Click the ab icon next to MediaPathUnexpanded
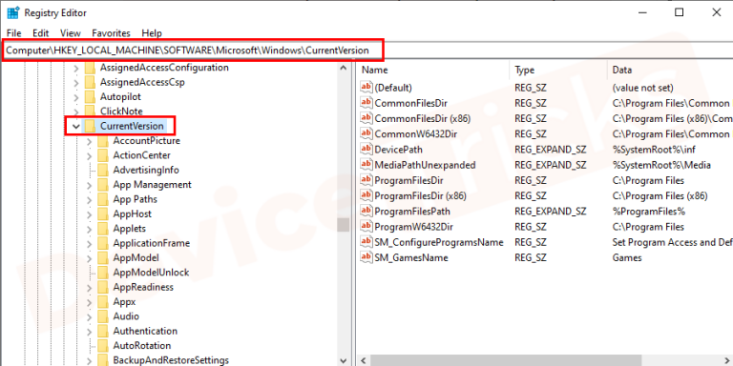Screen dimensions: 733x366 click(x=366, y=165)
